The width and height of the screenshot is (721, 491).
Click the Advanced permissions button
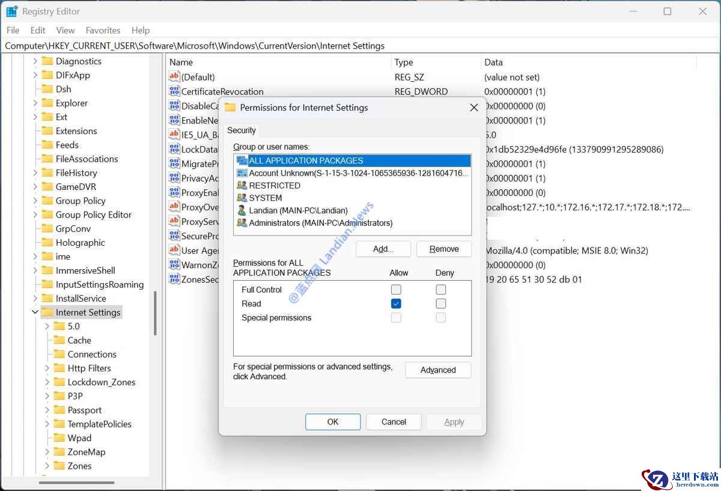438,370
